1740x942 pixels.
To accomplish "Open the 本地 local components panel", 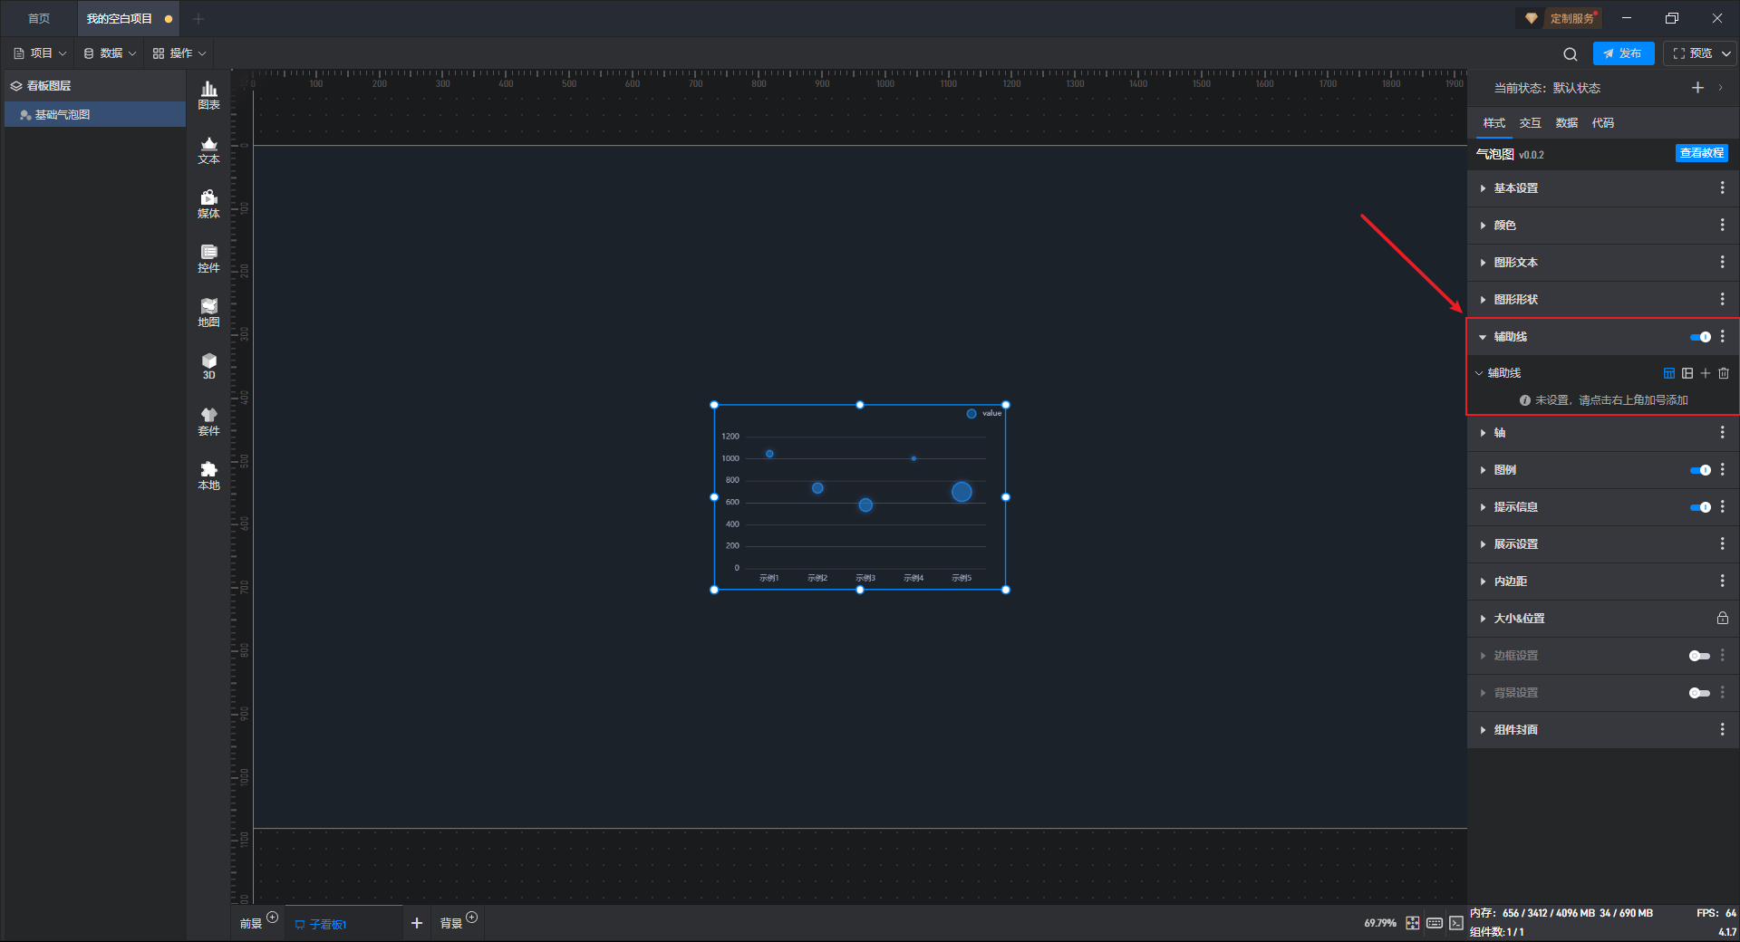I will point(208,476).
